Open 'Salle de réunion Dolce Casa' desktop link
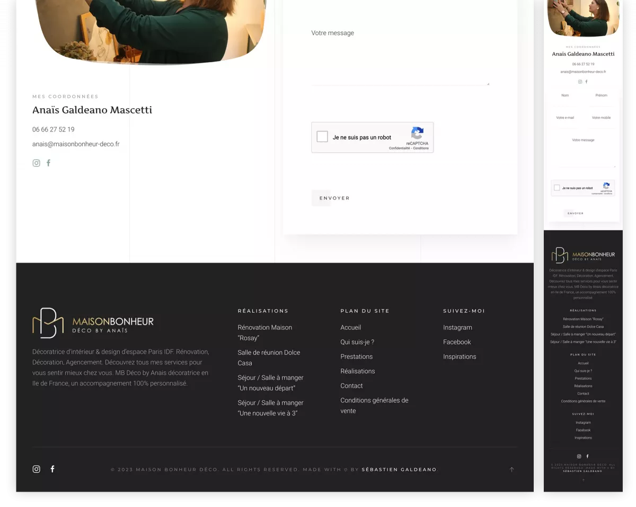The height and width of the screenshot is (507, 636). click(269, 357)
